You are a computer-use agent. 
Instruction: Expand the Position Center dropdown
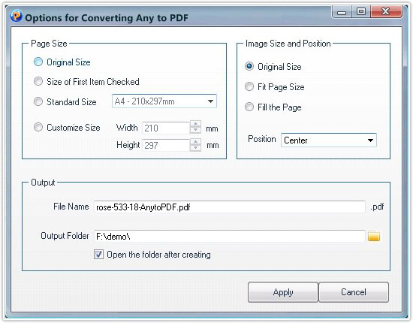coord(329,140)
